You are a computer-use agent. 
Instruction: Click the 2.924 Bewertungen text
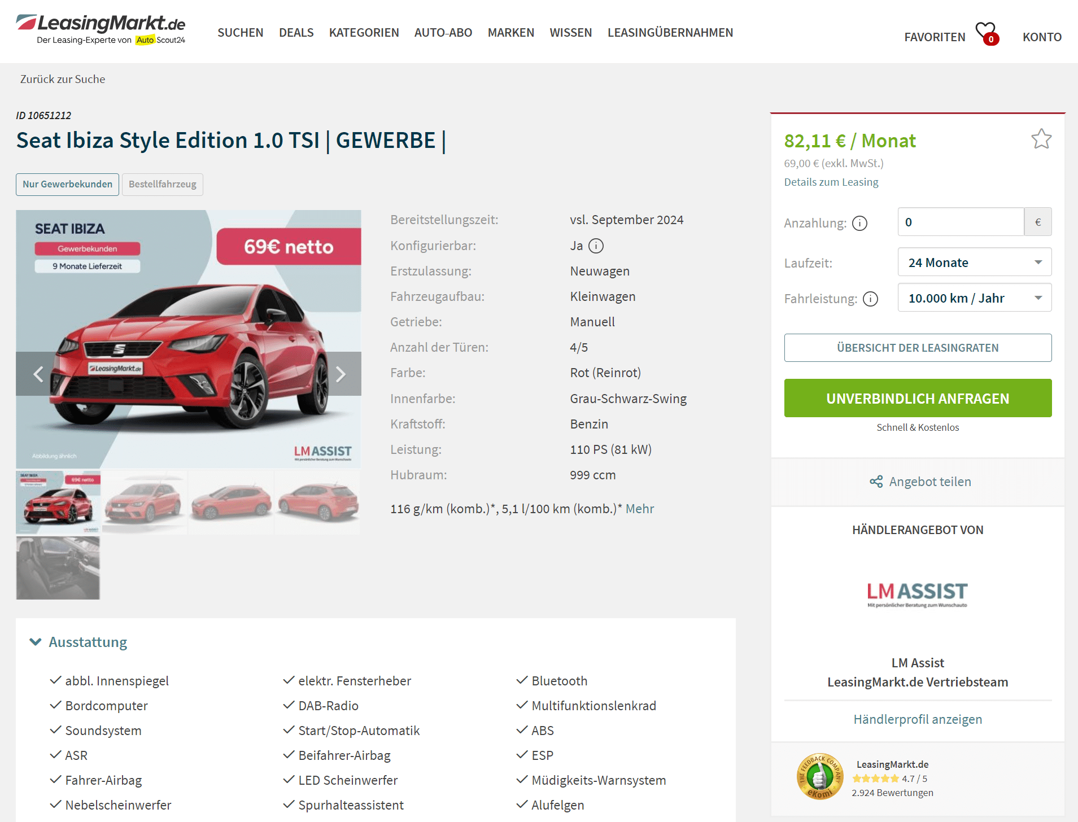[x=892, y=793]
